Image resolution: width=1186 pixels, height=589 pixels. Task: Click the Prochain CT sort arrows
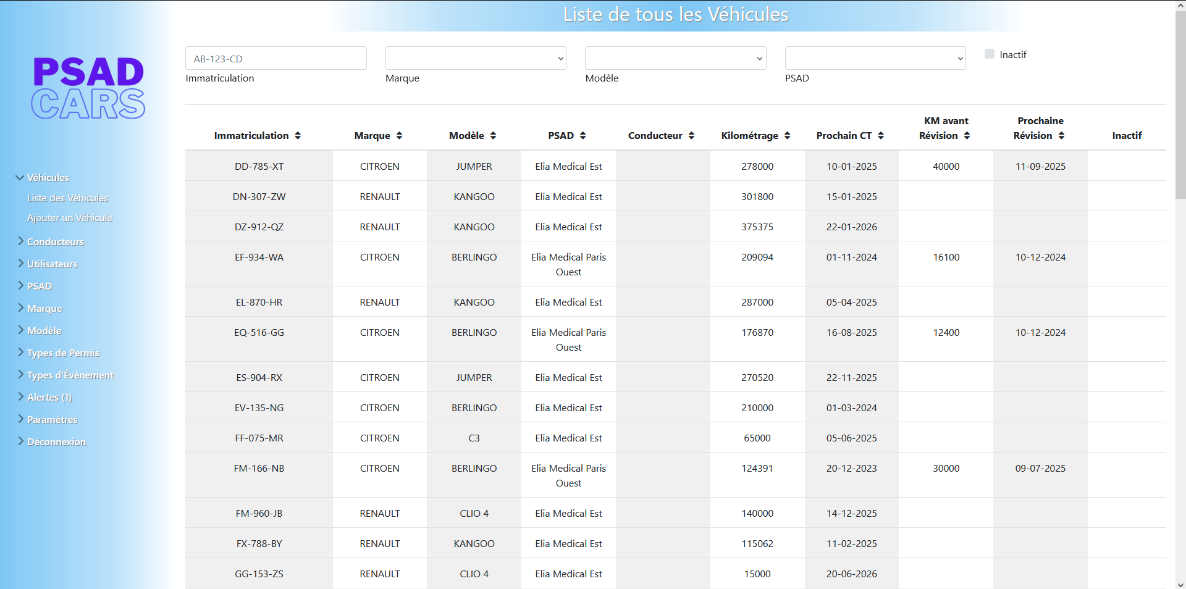[x=881, y=136]
